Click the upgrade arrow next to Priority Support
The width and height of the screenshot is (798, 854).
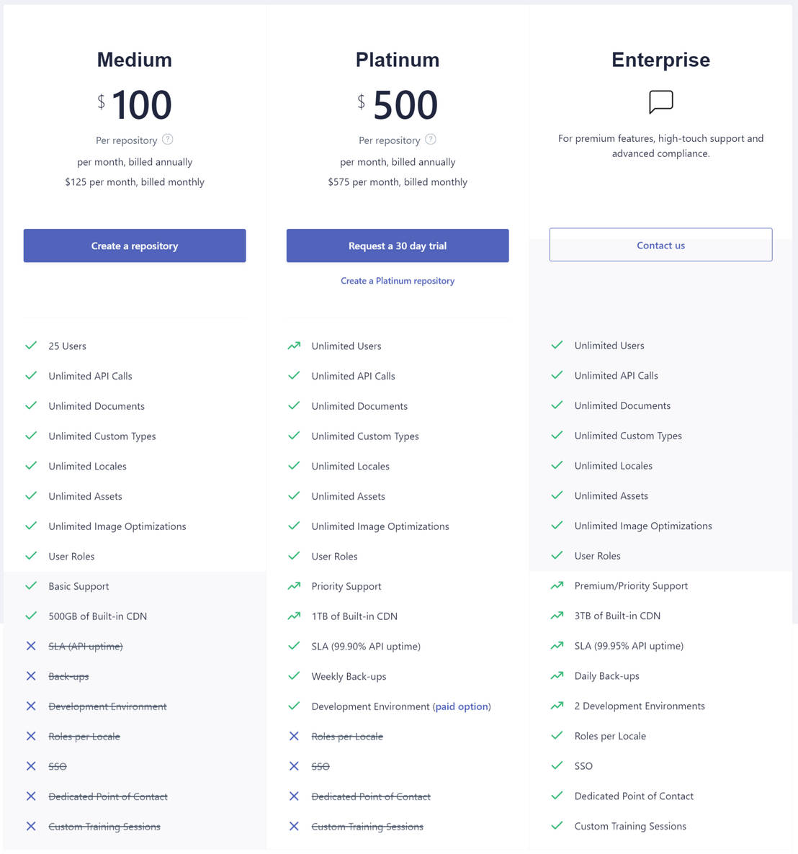(294, 586)
